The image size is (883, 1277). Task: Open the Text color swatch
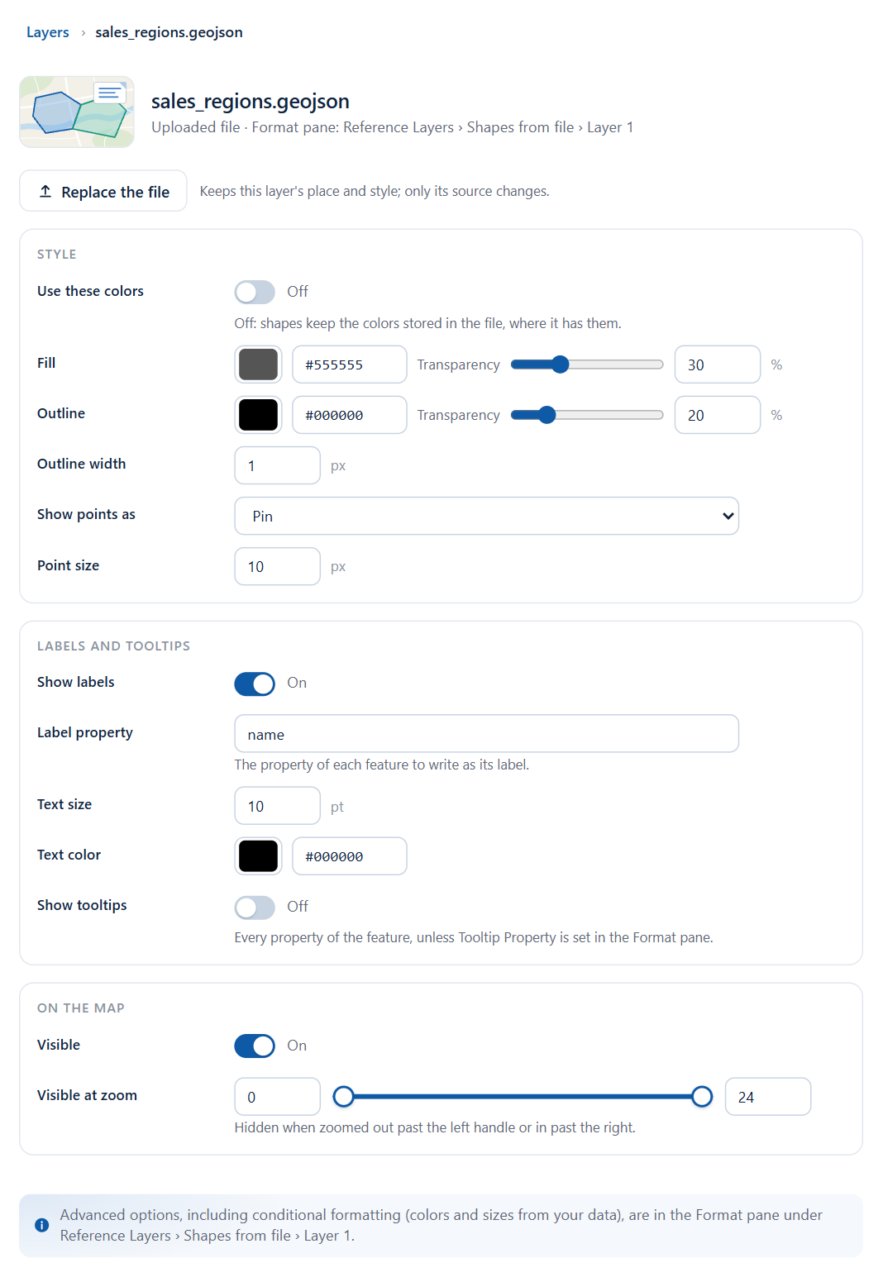tap(258, 856)
